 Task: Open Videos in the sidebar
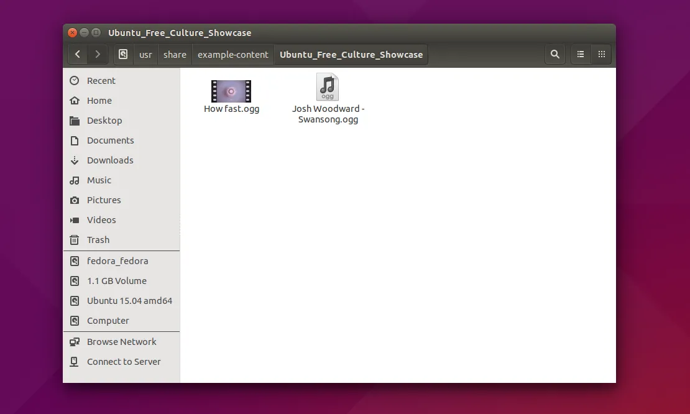101,220
